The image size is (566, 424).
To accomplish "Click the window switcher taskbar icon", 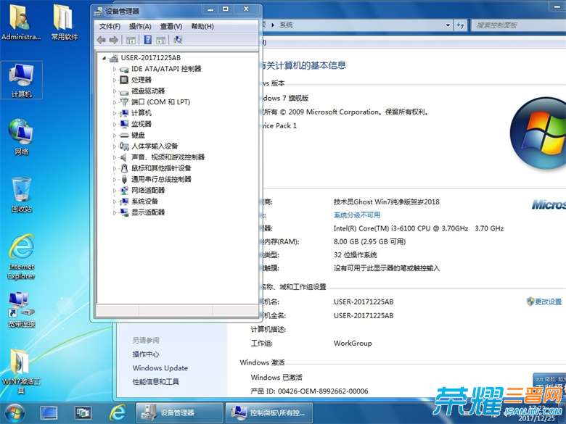I will pos(83,413).
